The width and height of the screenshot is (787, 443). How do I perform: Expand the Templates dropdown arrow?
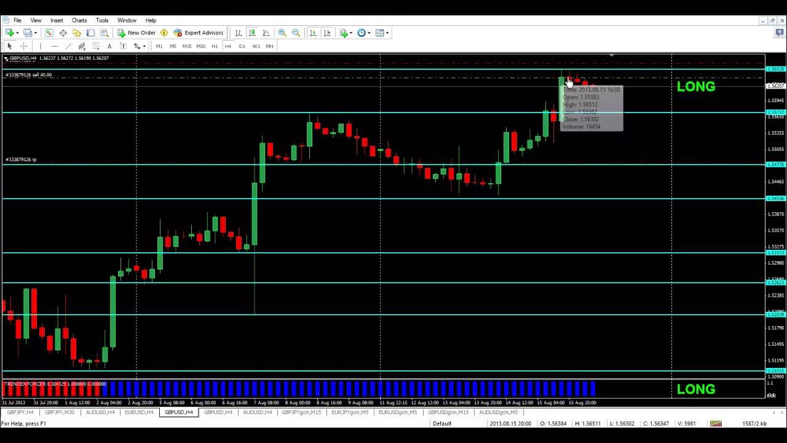tap(387, 33)
